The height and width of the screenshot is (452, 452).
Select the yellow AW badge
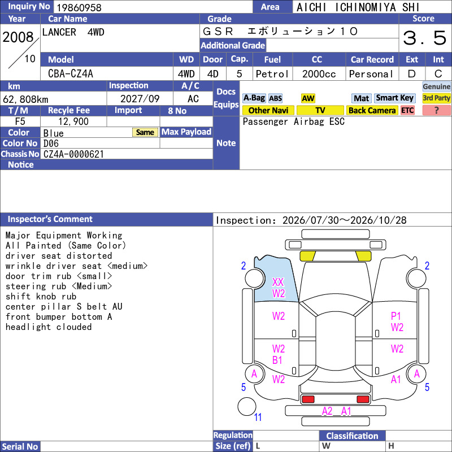pyautogui.click(x=308, y=98)
